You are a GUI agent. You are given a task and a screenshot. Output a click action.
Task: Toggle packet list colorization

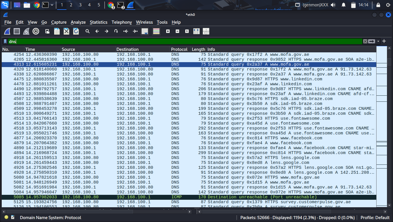156,31
